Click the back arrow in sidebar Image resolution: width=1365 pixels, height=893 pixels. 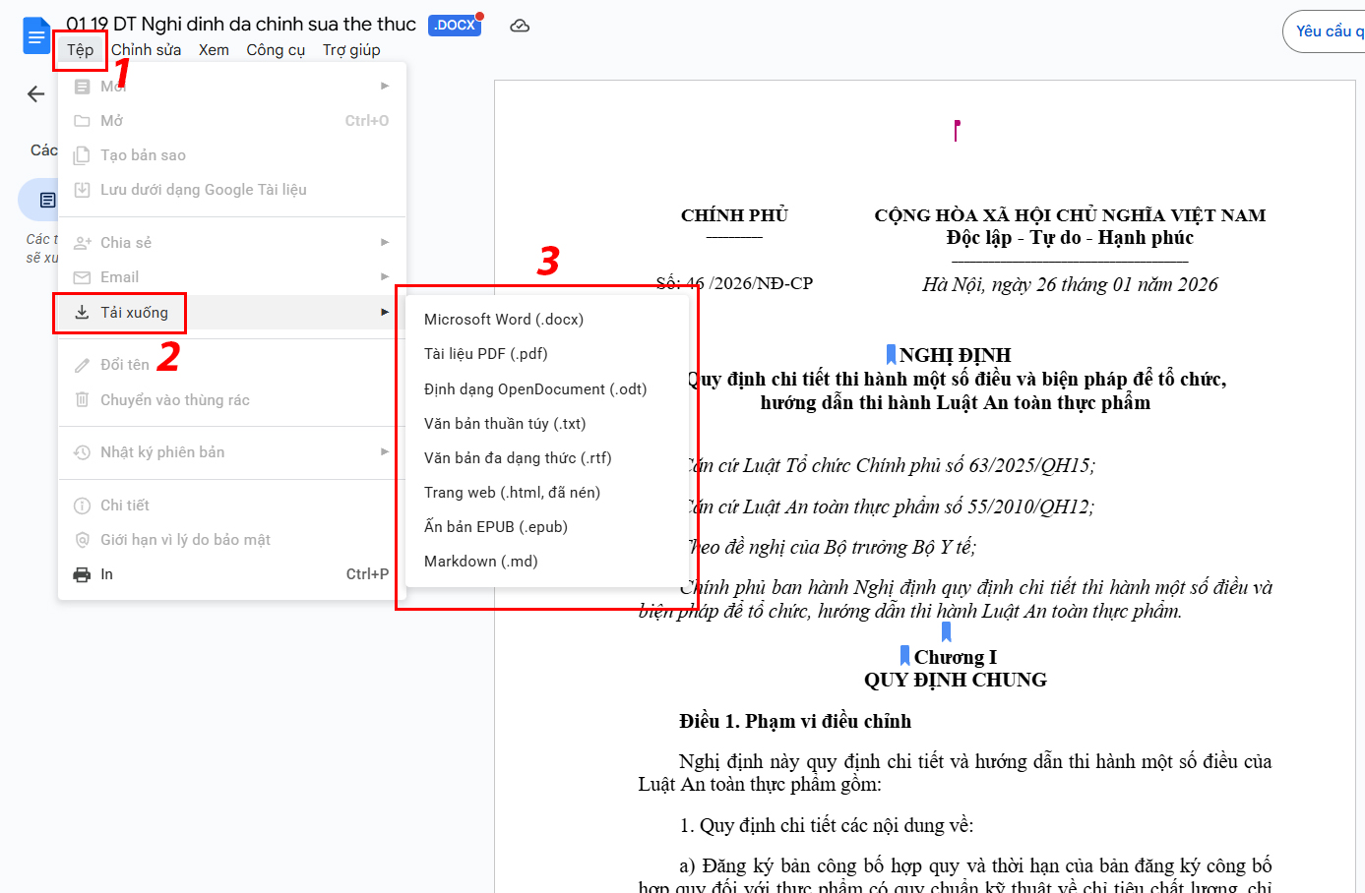(x=36, y=94)
